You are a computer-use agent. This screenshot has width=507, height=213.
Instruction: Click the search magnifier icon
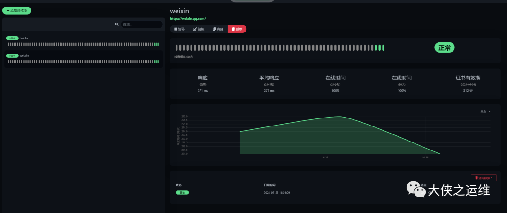(x=117, y=24)
